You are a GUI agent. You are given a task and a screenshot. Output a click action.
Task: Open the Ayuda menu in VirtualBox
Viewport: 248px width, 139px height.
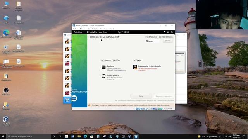click(x=112, y=29)
